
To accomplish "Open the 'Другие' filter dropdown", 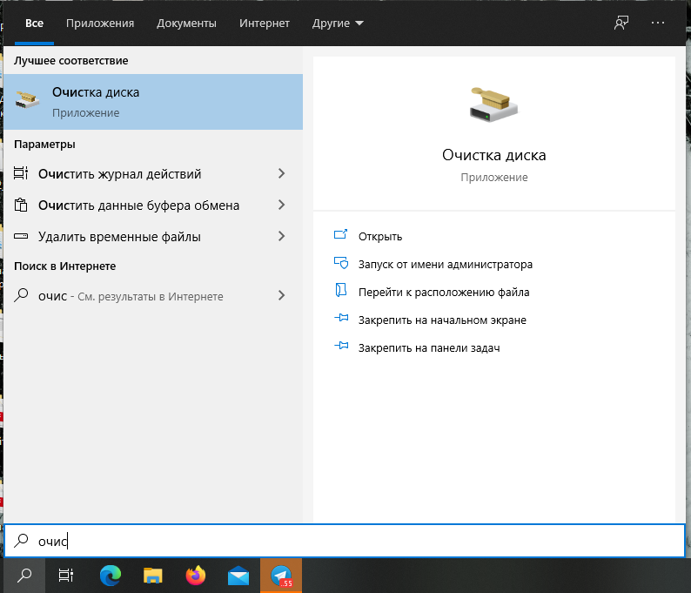I will point(338,23).
